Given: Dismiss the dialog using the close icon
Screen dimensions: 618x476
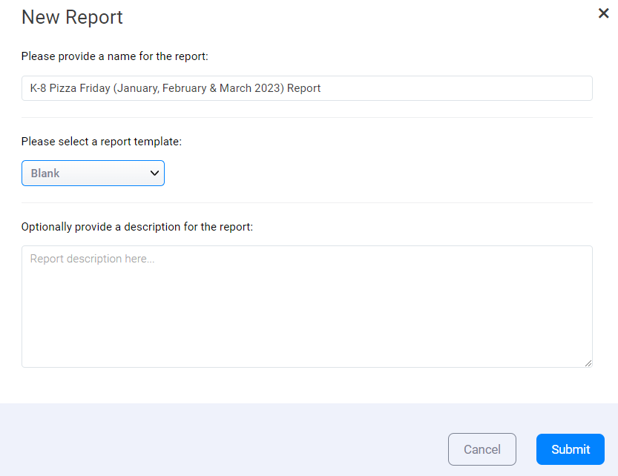Looking at the screenshot, I should (x=603, y=13).
